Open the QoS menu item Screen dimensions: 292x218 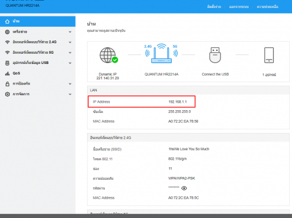[17, 73]
